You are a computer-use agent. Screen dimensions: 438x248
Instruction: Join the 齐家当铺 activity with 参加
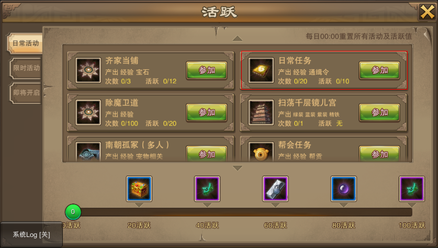pyautogui.click(x=206, y=70)
